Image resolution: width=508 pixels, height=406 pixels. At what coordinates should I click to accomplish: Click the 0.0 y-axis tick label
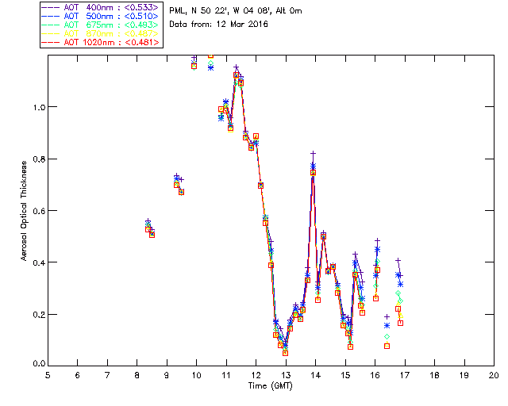[x=39, y=364]
